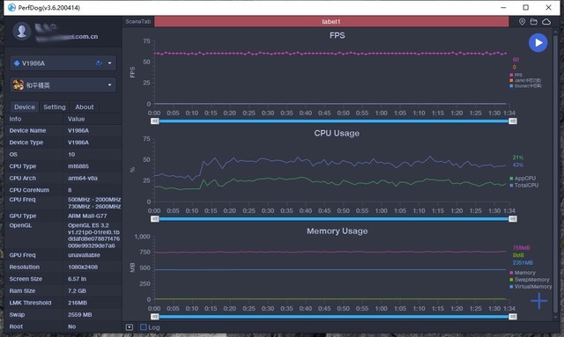564x337 pixels.
Task: Maximize the PerfDog window
Action: coord(526,8)
